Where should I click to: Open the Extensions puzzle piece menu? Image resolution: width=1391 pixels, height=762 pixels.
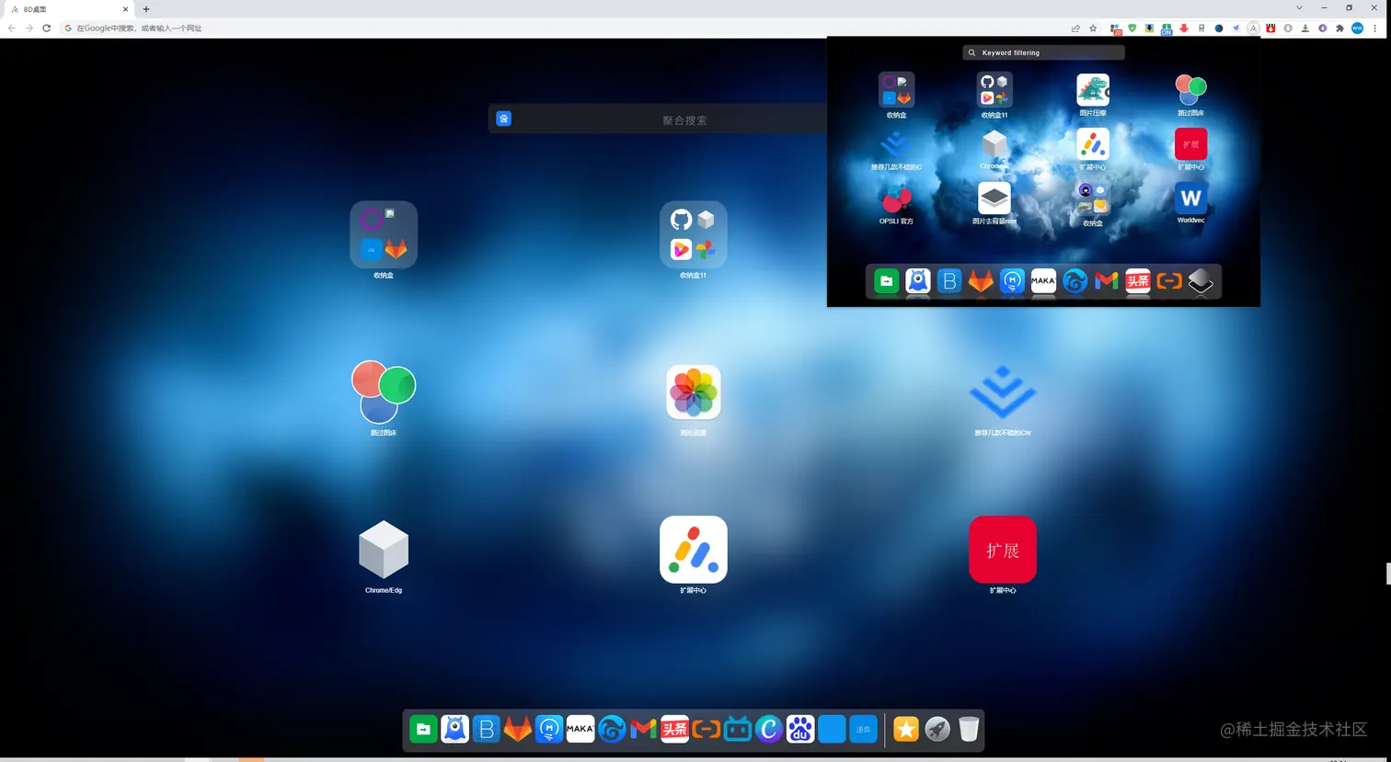tap(1339, 28)
